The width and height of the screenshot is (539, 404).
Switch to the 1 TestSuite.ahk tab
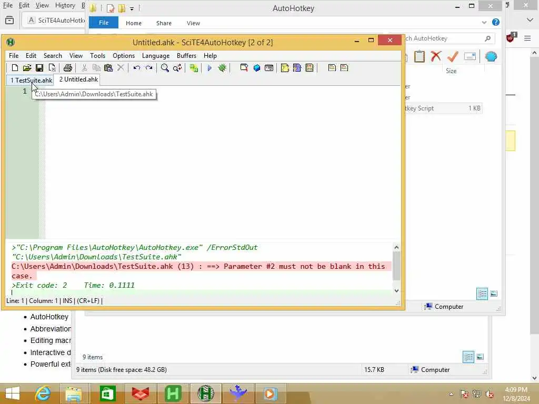pyautogui.click(x=31, y=80)
